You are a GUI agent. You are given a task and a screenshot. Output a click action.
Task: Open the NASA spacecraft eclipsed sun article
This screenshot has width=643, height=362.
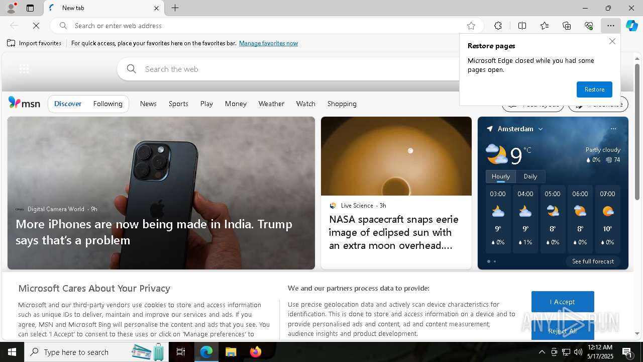[394, 232]
